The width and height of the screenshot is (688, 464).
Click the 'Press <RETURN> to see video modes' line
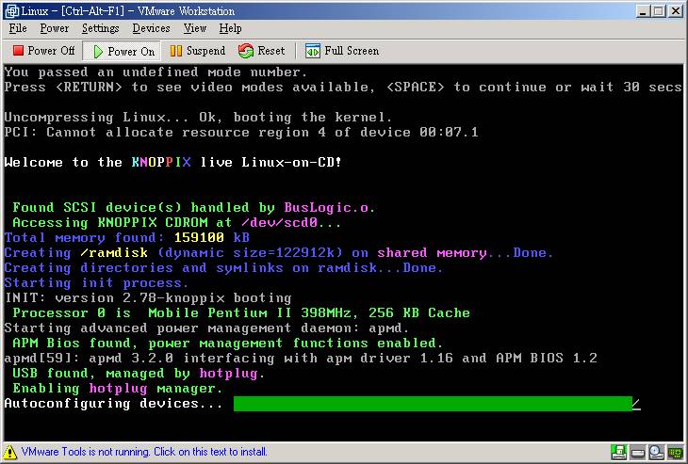pyautogui.click(x=343, y=87)
